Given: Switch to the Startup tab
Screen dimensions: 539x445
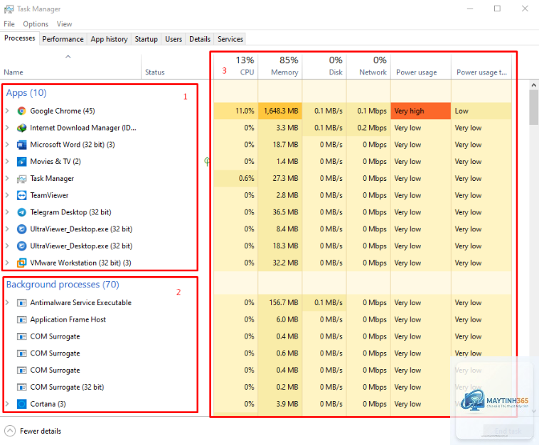Looking at the screenshot, I should [x=146, y=39].
